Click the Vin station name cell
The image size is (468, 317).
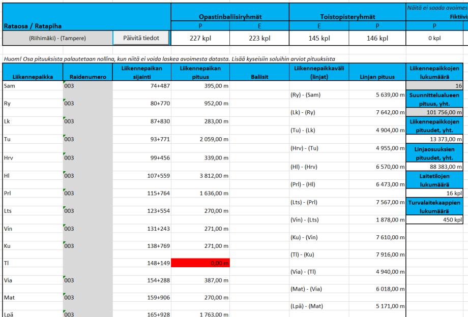pyautogui.click(x=33, y=229)
